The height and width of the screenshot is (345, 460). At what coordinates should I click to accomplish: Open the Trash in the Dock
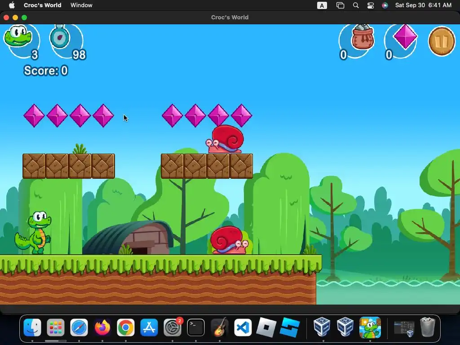click(x=428, y=327)
